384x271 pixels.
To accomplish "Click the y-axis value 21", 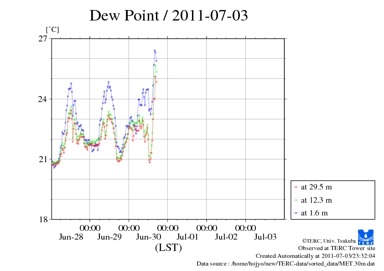I will [42, 159].
